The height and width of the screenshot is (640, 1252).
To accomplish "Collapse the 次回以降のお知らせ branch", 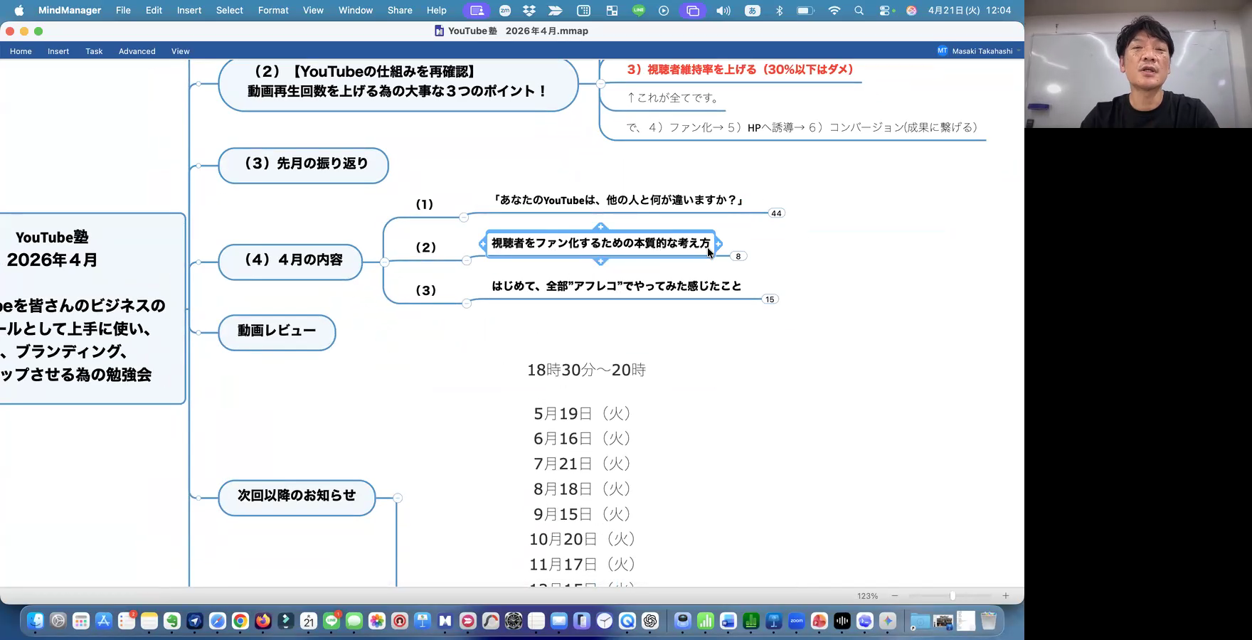I will (398, 498).
